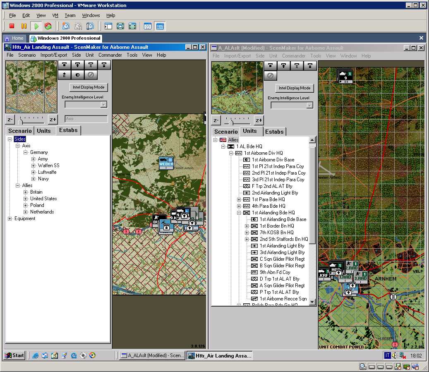Open Internet Explorer from the quick launch bar
429x372 pixels.
pos(36,355)
